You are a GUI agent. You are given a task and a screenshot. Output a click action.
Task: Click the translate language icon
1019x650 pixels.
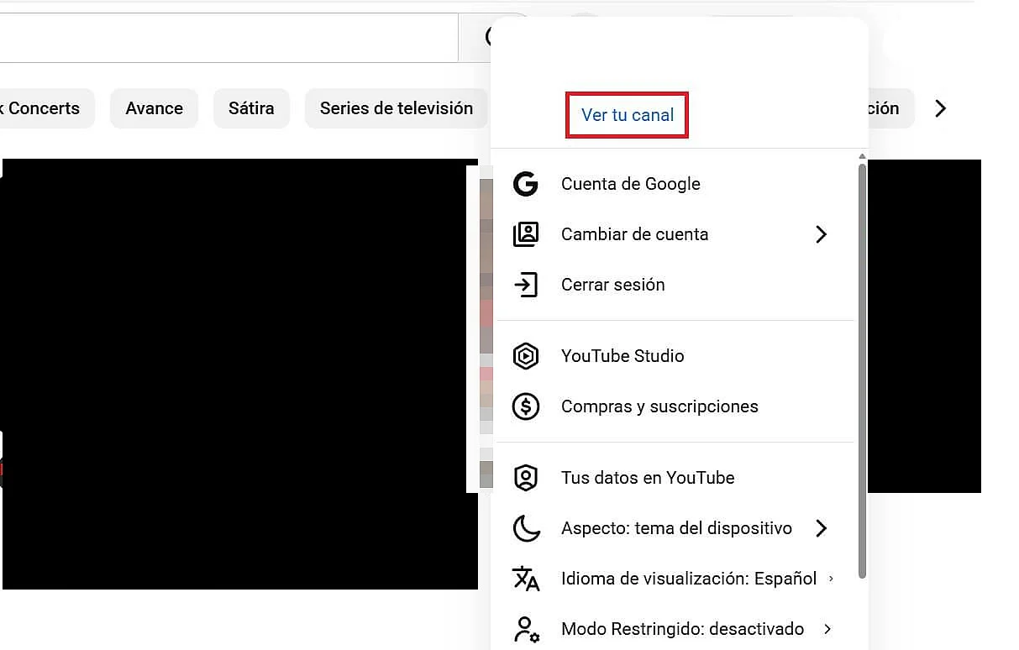point(526,579)
